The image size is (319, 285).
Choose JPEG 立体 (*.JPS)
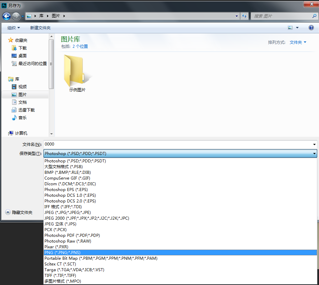[180, 224]
